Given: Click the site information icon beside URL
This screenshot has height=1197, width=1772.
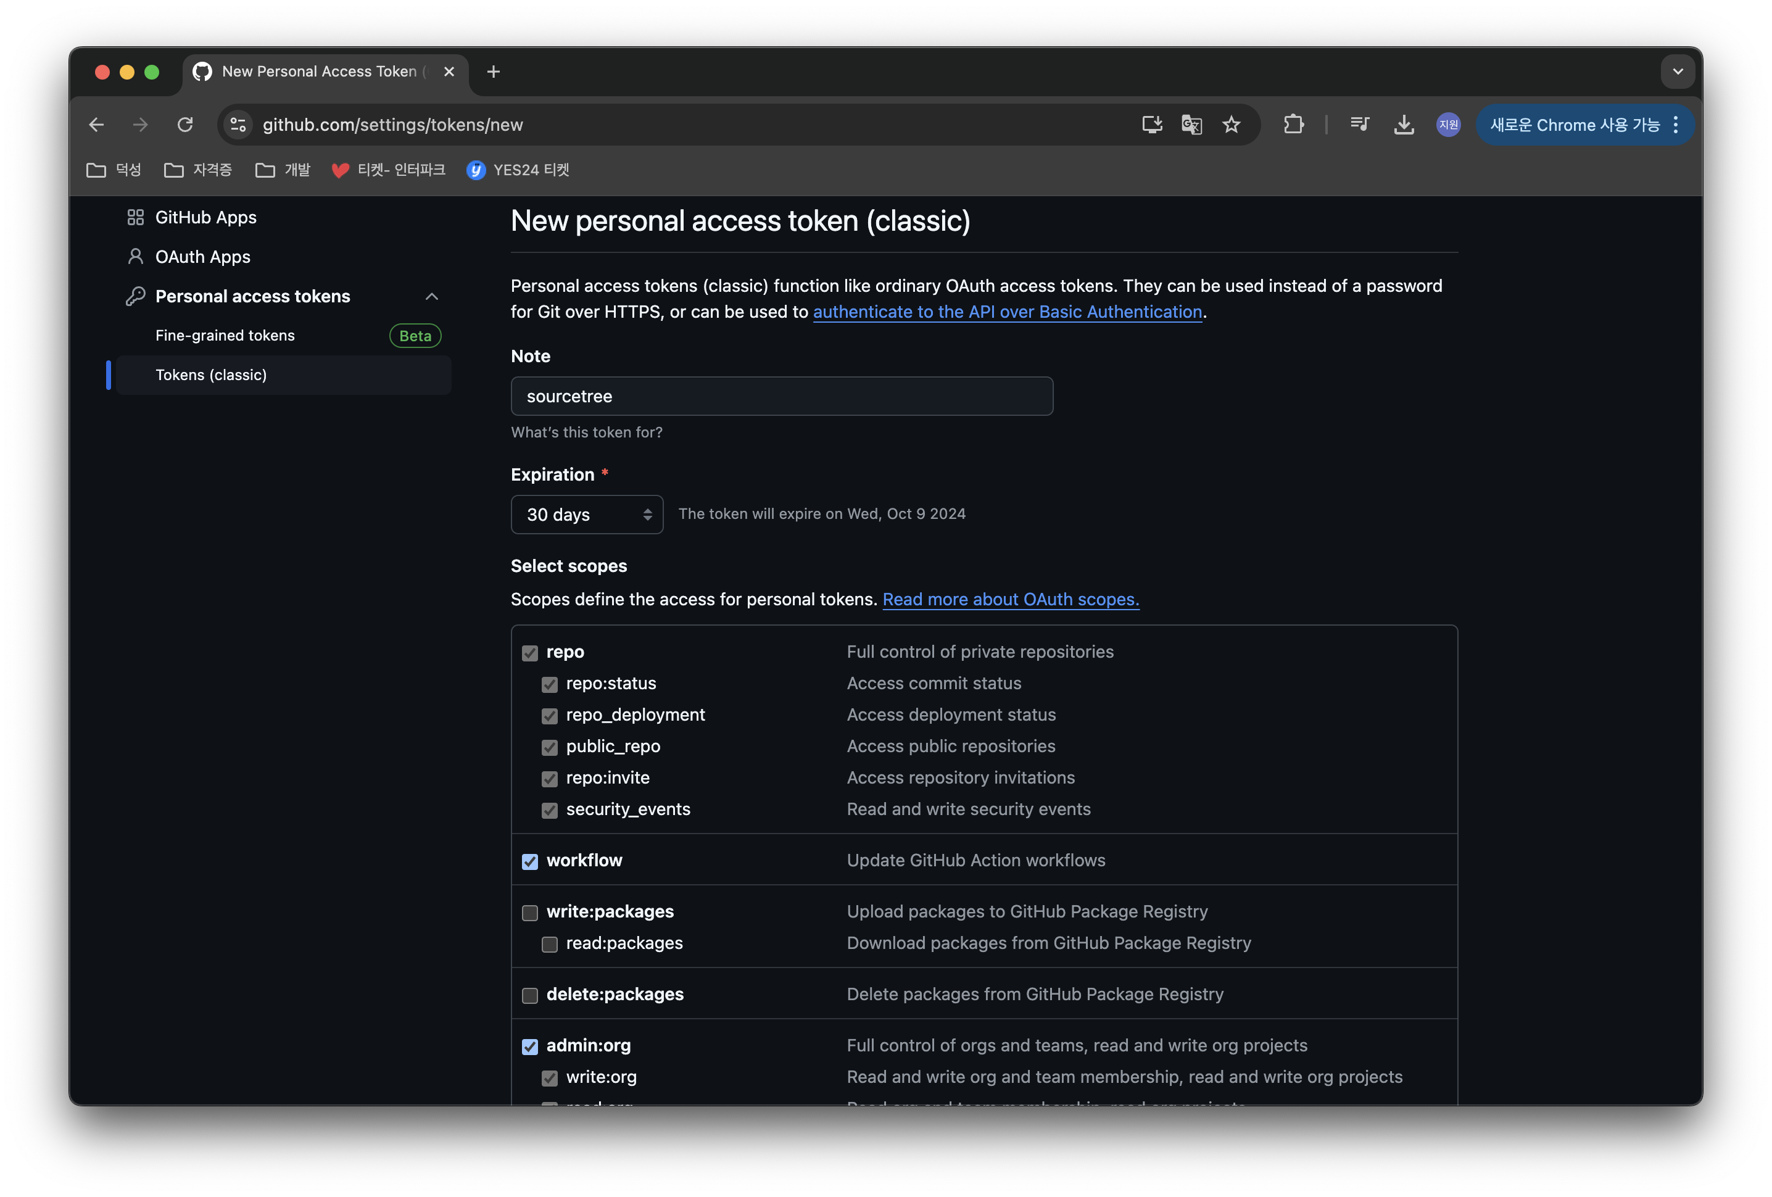Looking at the screenshot, I should click(x=239, y=124).
